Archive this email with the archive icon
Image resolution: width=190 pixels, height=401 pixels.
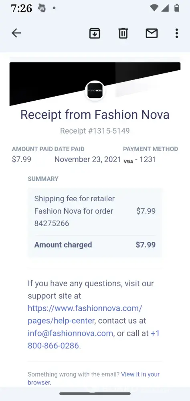click(x=95, y=33)
